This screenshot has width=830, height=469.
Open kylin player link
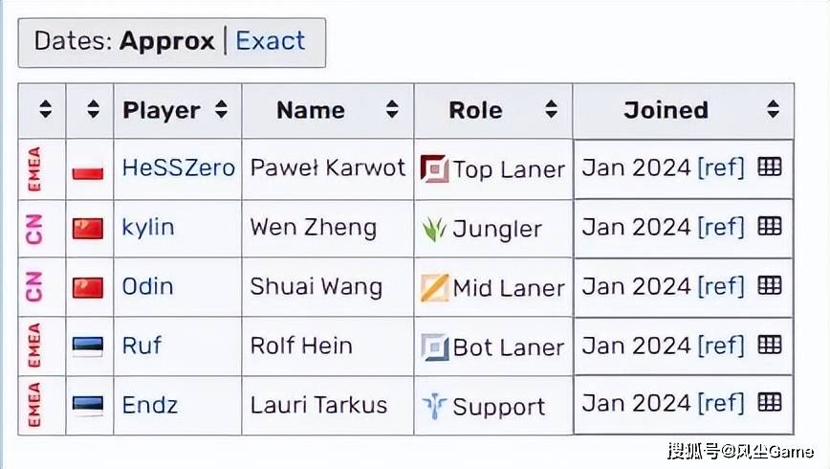pyautogui.click(x=147, y=228)
